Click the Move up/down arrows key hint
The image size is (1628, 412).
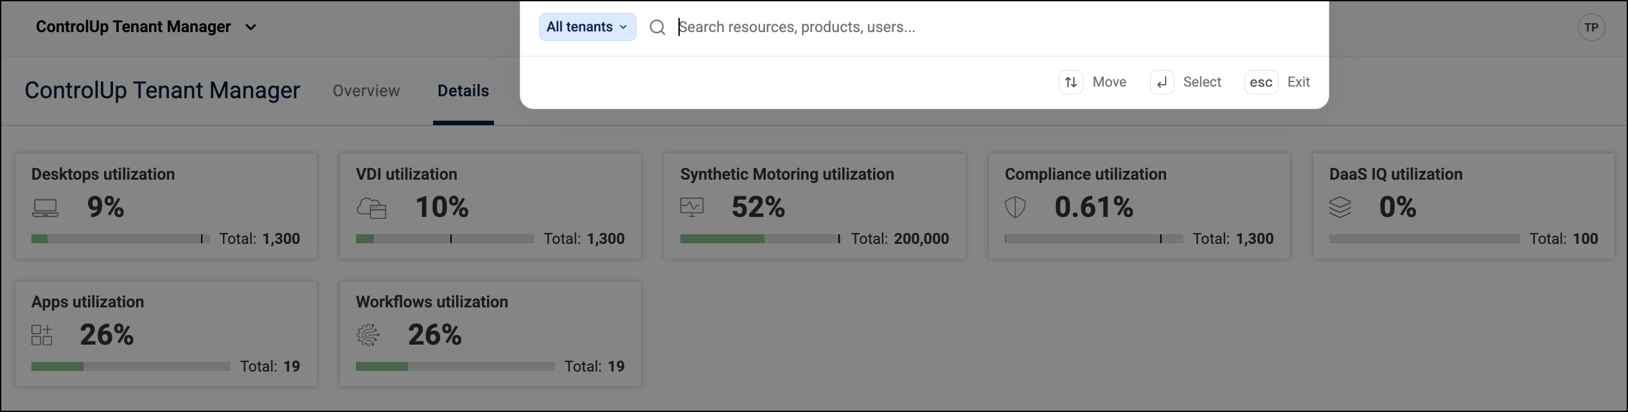pyautogui.click(x=1071, y=82)
